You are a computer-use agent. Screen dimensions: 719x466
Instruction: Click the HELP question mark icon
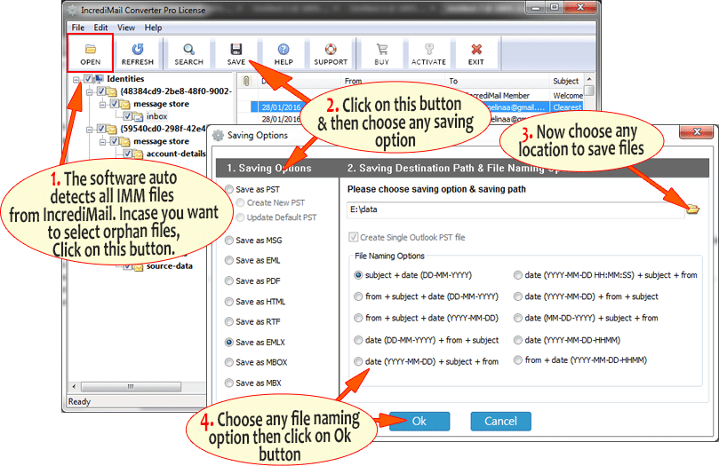tap(284, 49)
